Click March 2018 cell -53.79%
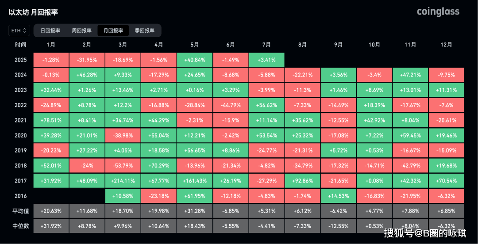 coord(123,166)
